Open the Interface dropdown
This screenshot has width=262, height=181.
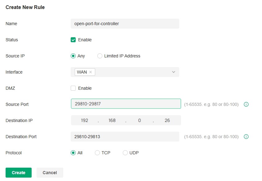(130, 72)
